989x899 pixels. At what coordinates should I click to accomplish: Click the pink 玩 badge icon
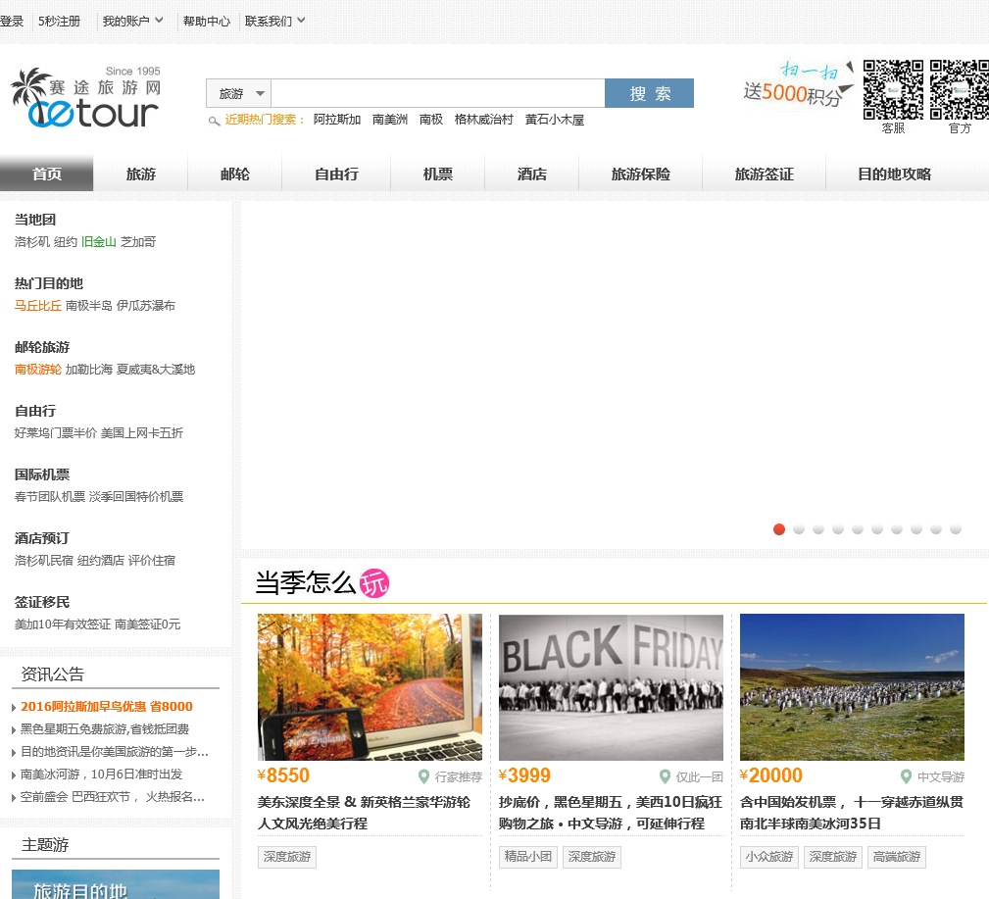(x=374, y=583)
